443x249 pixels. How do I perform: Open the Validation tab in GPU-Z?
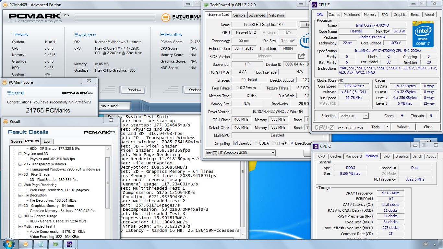(276, 15)
